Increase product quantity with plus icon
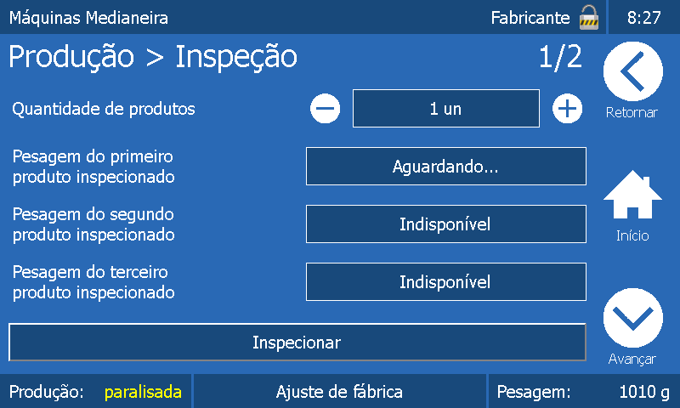 tap(567, 109)
